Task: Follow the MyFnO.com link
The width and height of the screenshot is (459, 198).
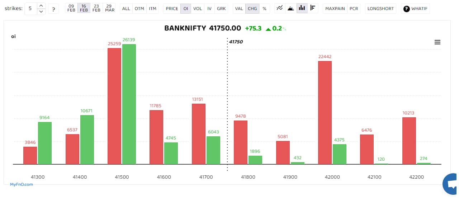Action: coord(22,184)
